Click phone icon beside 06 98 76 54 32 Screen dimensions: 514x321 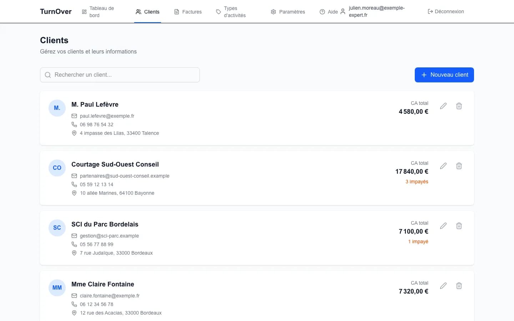[x=74, y=124]
